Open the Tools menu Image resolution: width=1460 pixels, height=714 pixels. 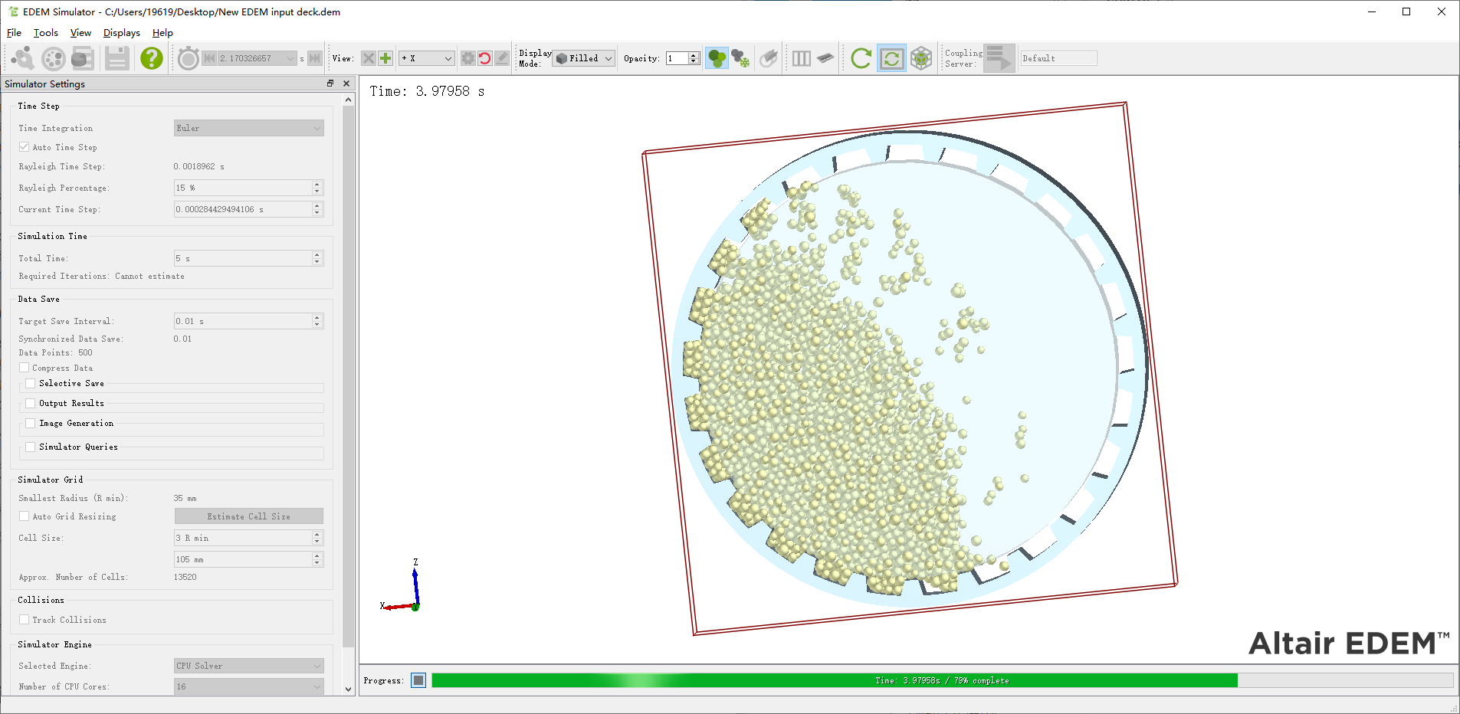tap(46, 32)
